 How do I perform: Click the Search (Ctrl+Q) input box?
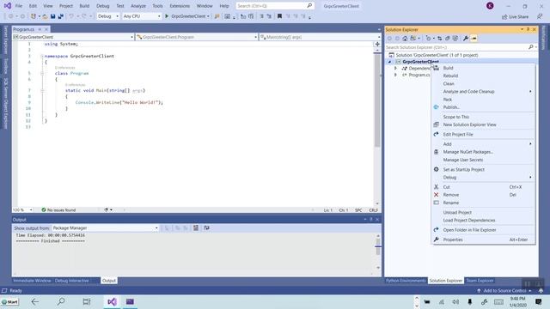(275, 6)
